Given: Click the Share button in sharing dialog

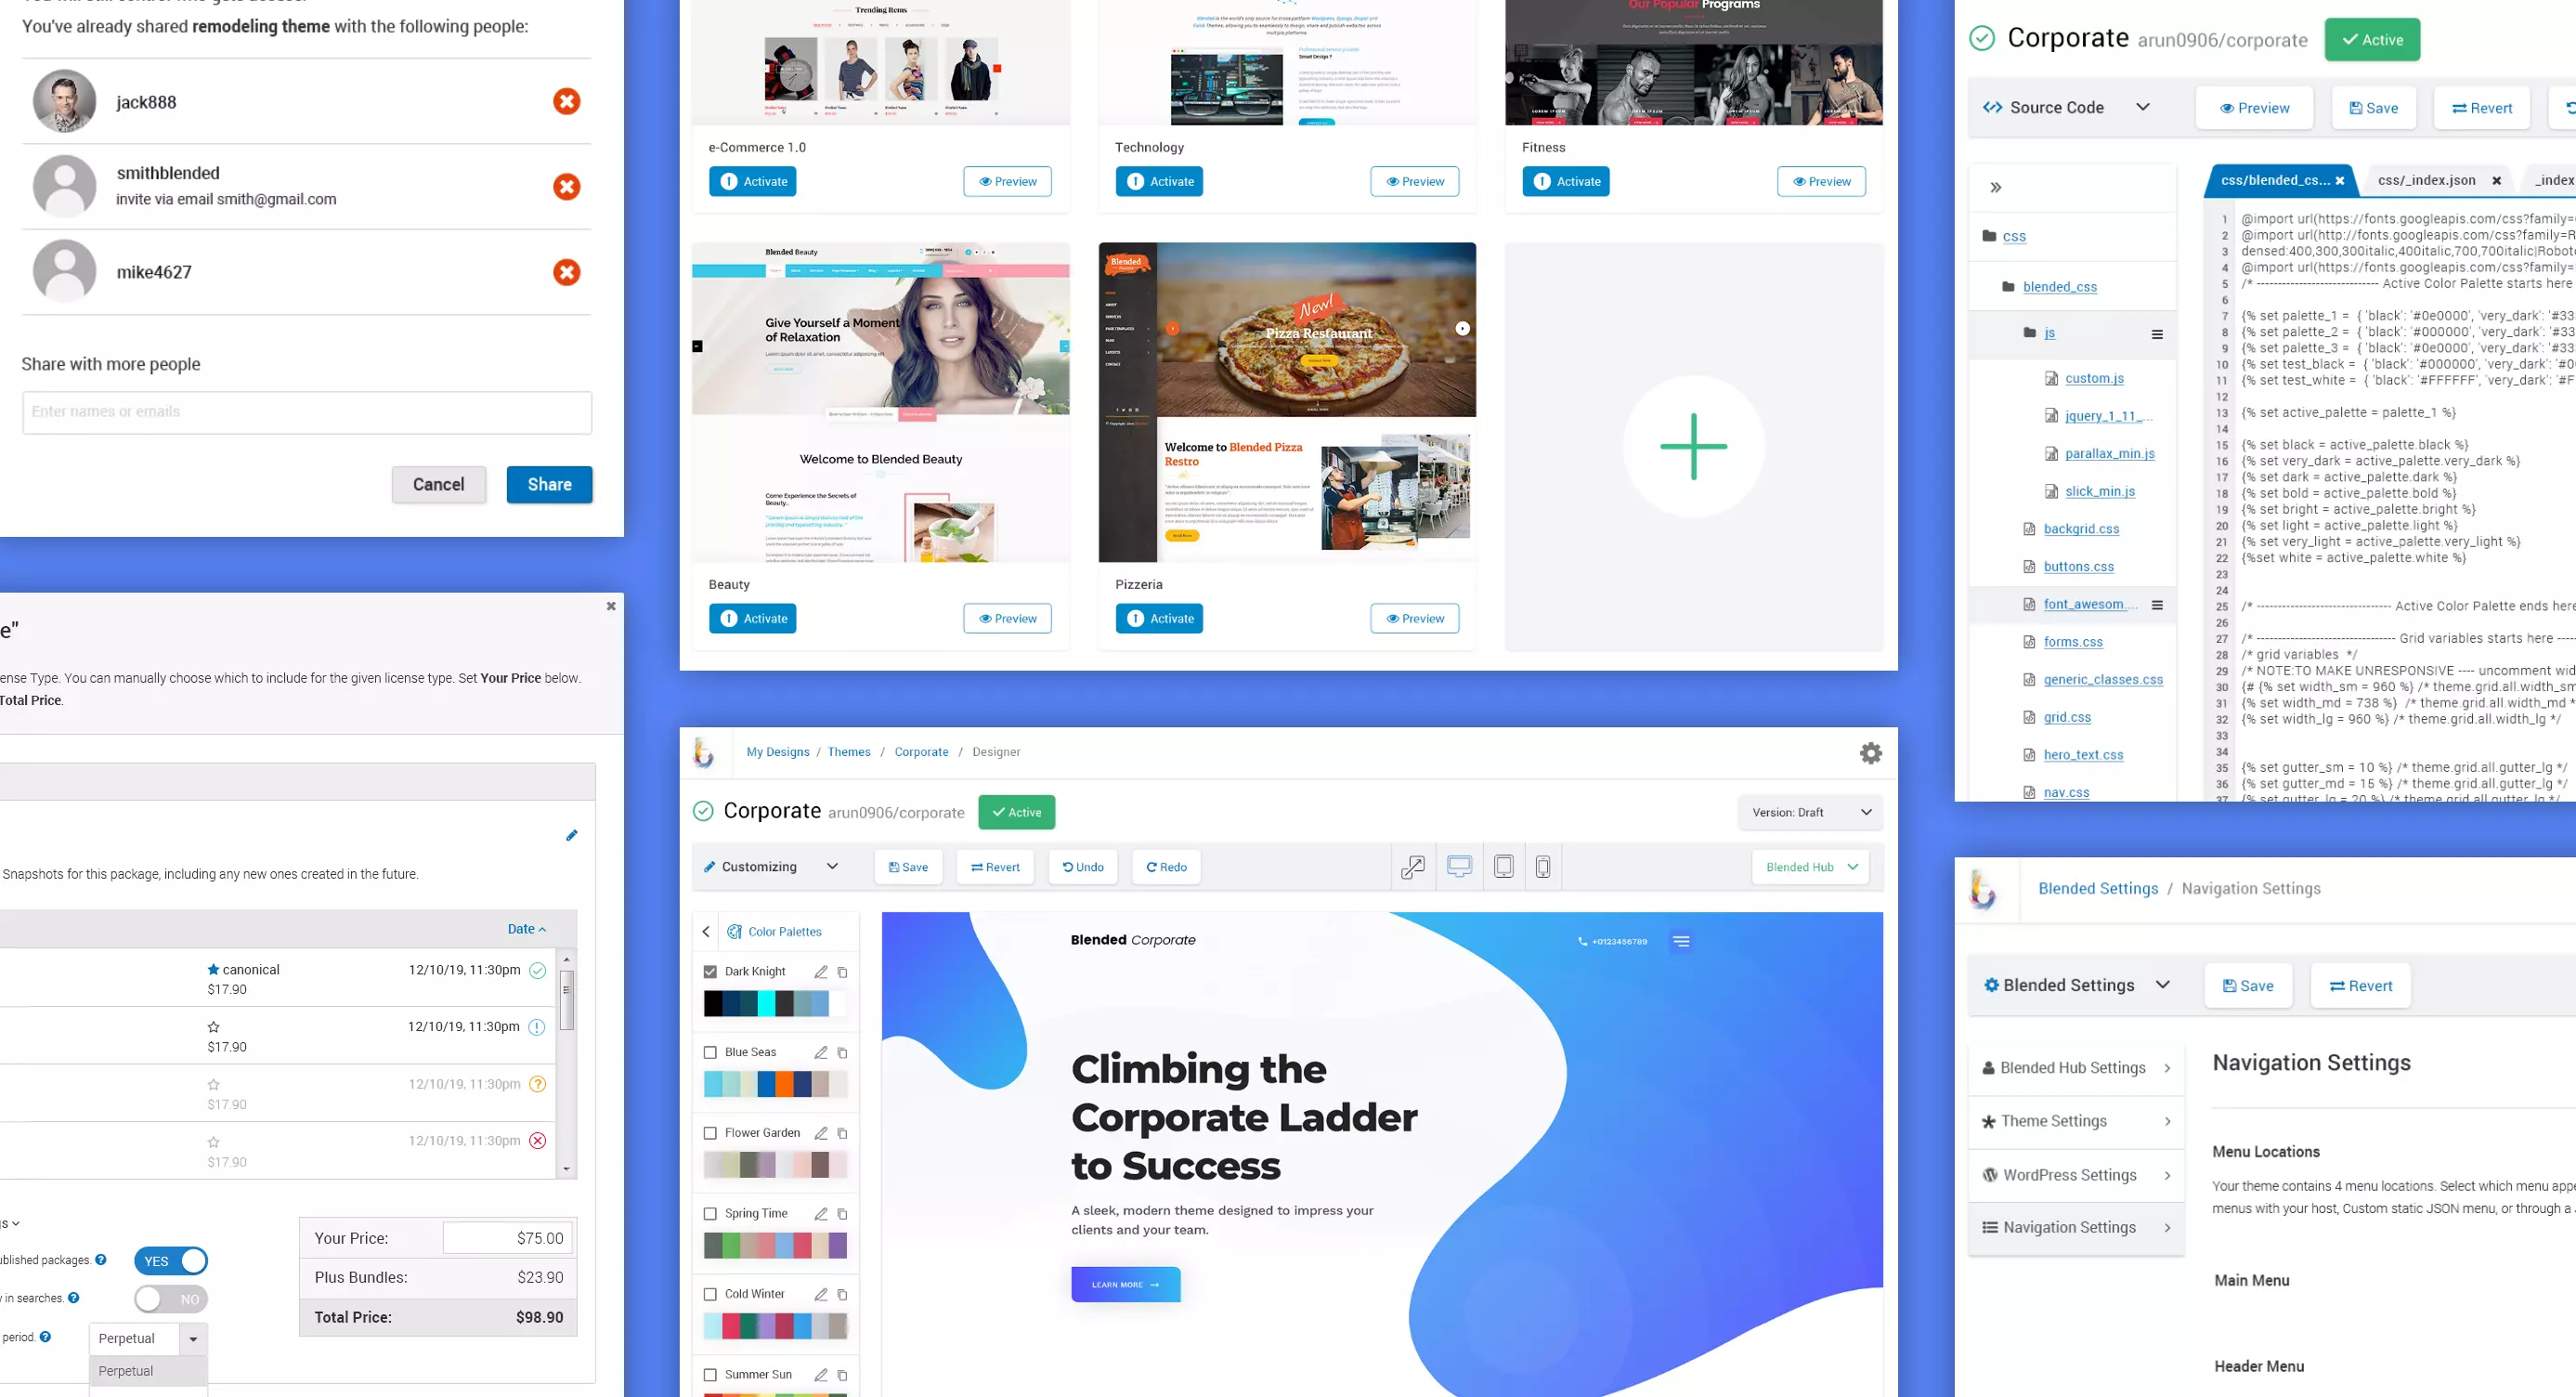Looking at the screenshot, I should (551, 483).
